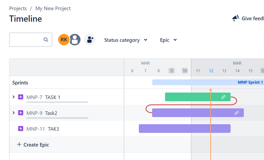Click the search magnifier icon
The height and width of the screenshot is (160, 264).
46,40
